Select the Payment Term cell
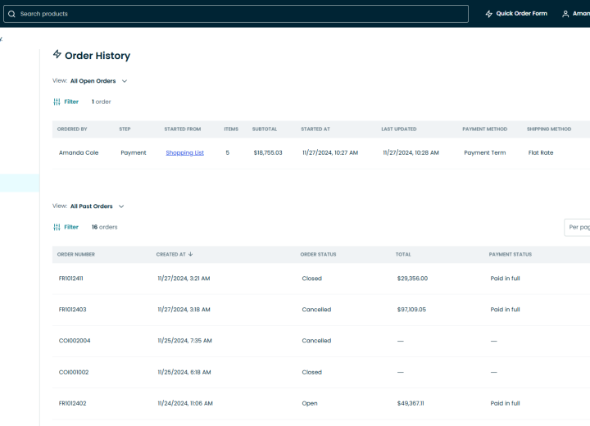This screenshot has width=590, height=426. 484,153
